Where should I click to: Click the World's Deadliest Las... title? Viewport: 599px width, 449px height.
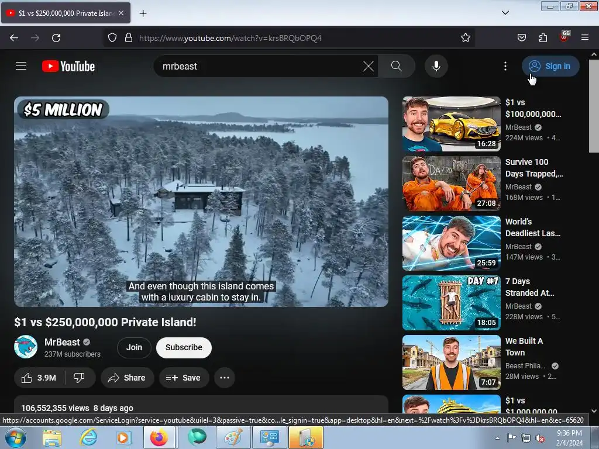click(x=533, y=227)
